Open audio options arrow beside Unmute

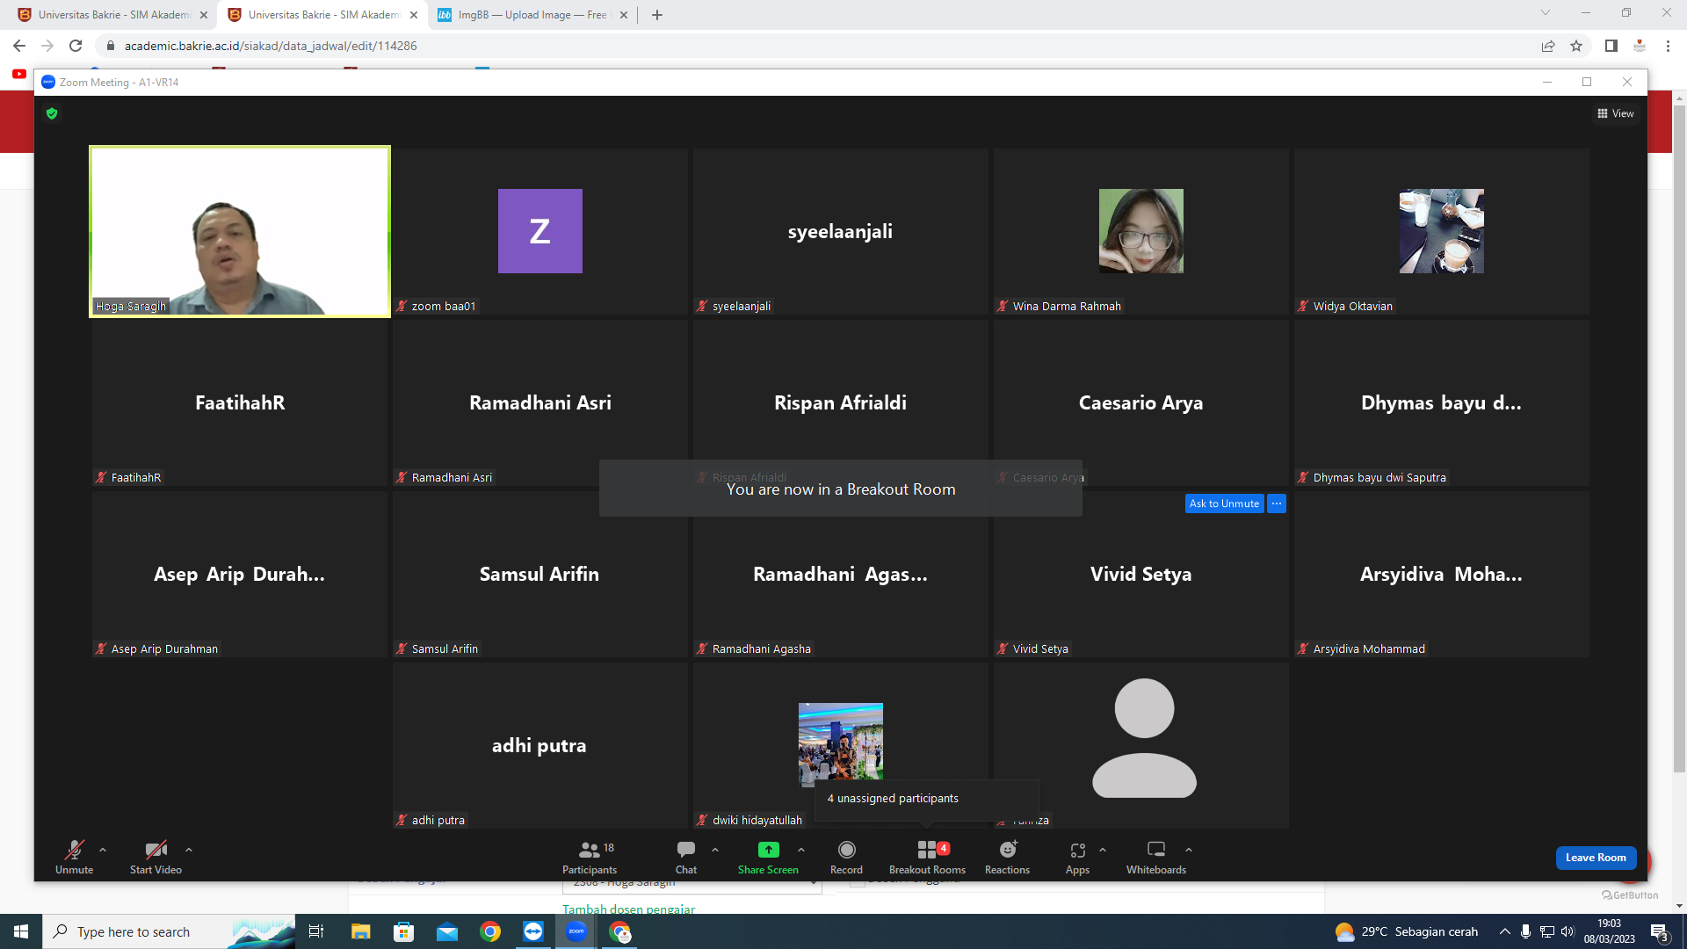[103, 850]
